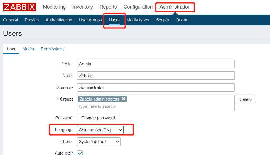
Task: Open Scripts section
Action: (162, 20)
